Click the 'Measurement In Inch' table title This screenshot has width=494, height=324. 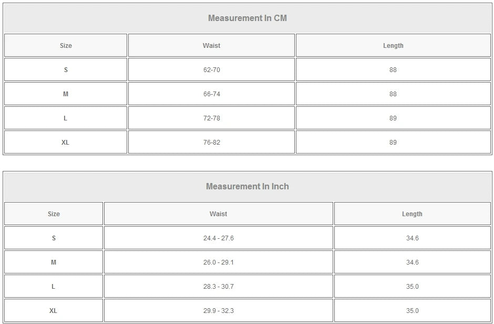[x=248, y=187]
